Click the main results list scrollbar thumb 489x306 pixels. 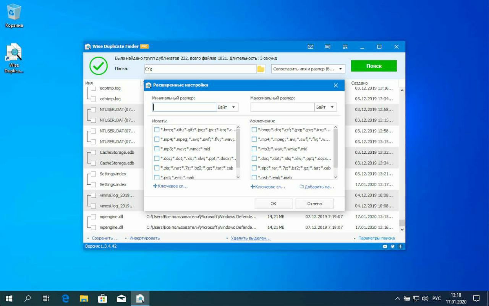coord(402,222)
